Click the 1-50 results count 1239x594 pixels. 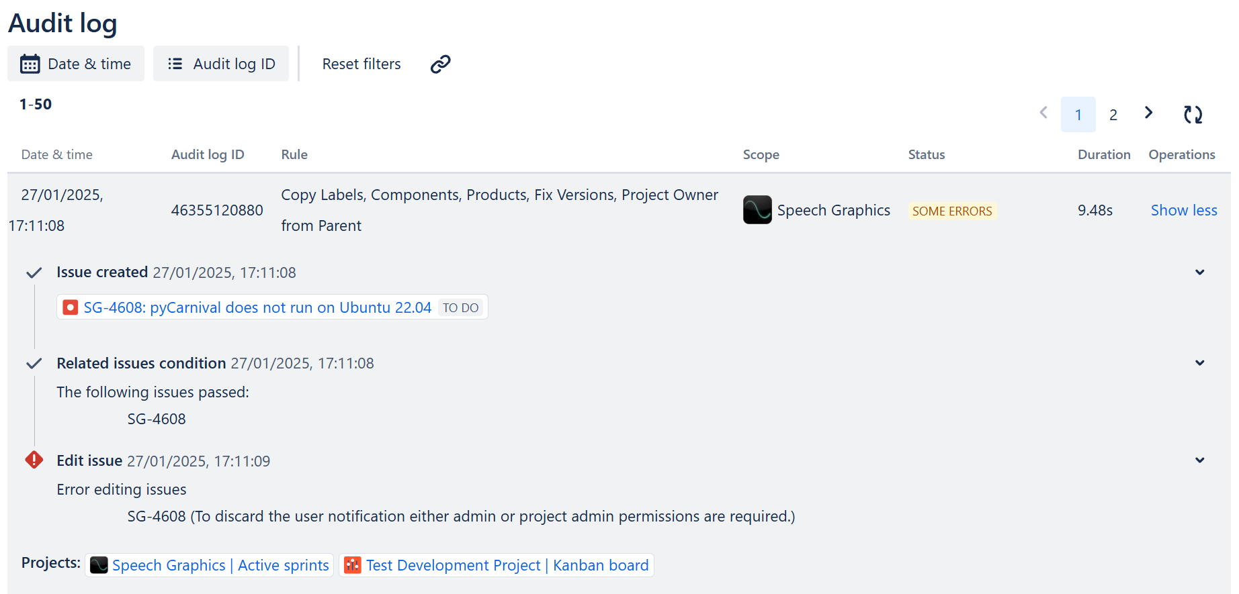tap(36, 104)
